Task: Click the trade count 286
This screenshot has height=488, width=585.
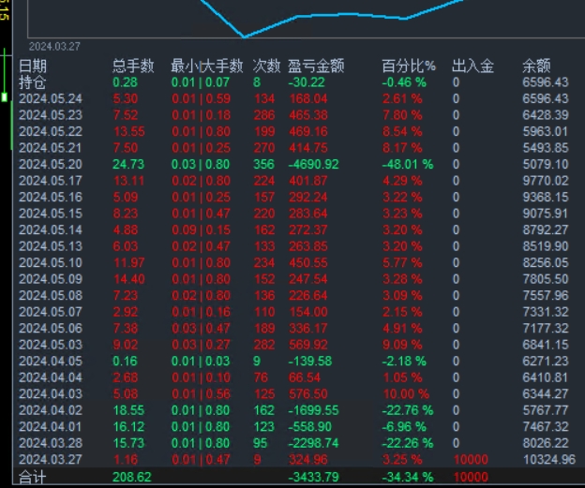Action: coord(264,115)
